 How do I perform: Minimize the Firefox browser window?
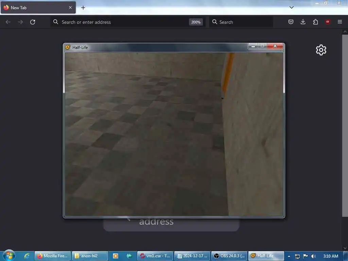pos(317,3)
